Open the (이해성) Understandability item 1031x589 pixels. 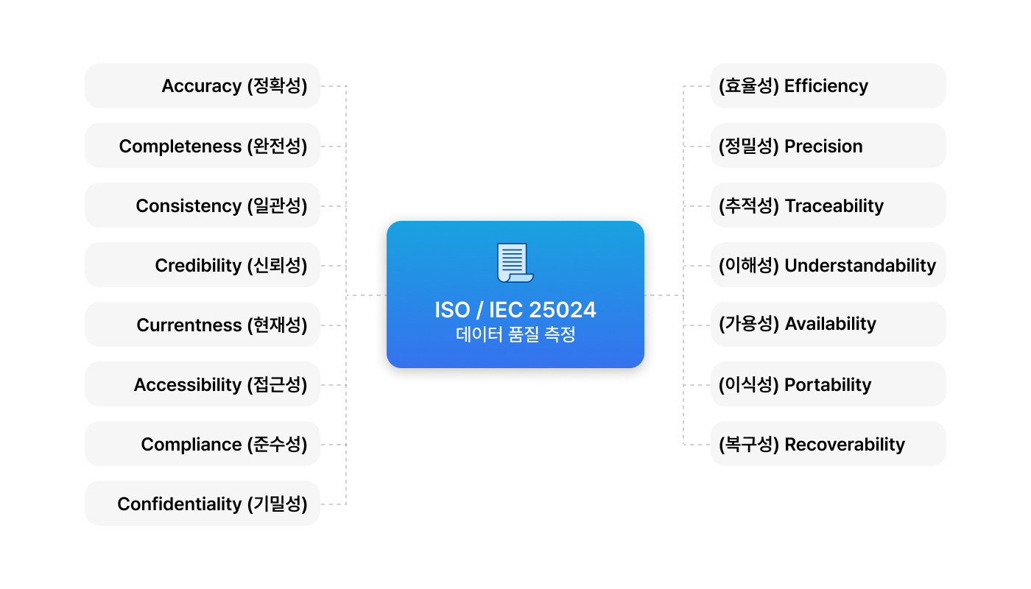click(x=828, y=265)
